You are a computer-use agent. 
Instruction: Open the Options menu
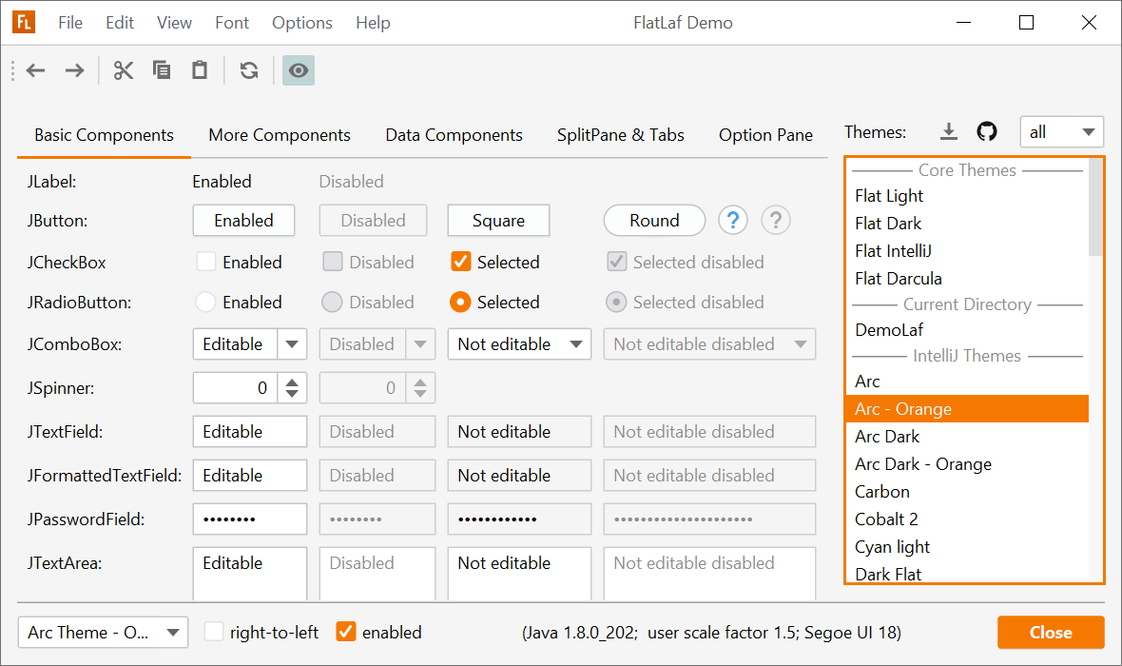pos(301,23)
